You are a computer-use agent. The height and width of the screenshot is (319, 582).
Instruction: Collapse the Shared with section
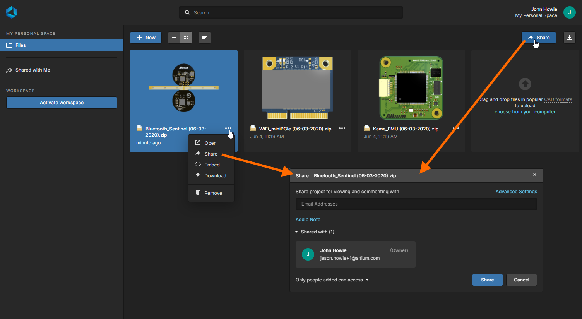pyautogui.click(x=297, y=232)
